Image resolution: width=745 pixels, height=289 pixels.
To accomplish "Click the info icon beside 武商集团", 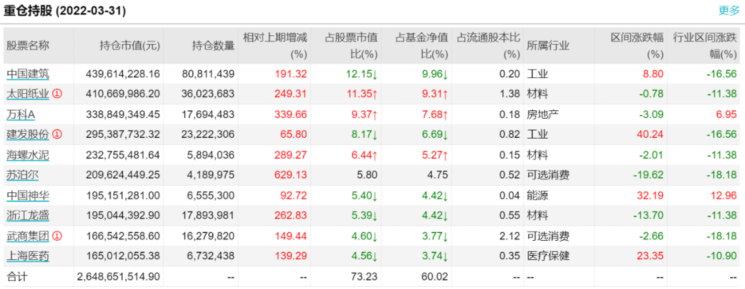I will point(57,236).
